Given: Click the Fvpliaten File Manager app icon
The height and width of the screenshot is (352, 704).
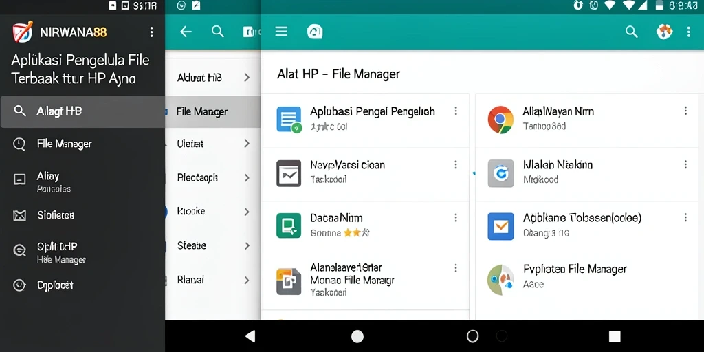Looking at the screenshot, I should click(x=500, y=280).
